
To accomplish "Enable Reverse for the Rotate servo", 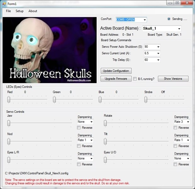I will coord(175,128).
